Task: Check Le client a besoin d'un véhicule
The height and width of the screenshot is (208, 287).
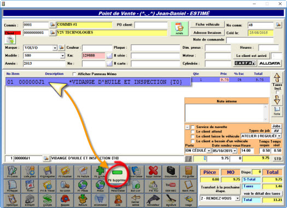Action: (x=192, y=141)
